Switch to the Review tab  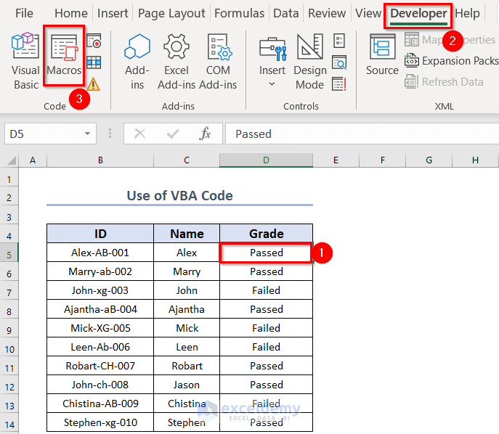(x=327, y=13)
